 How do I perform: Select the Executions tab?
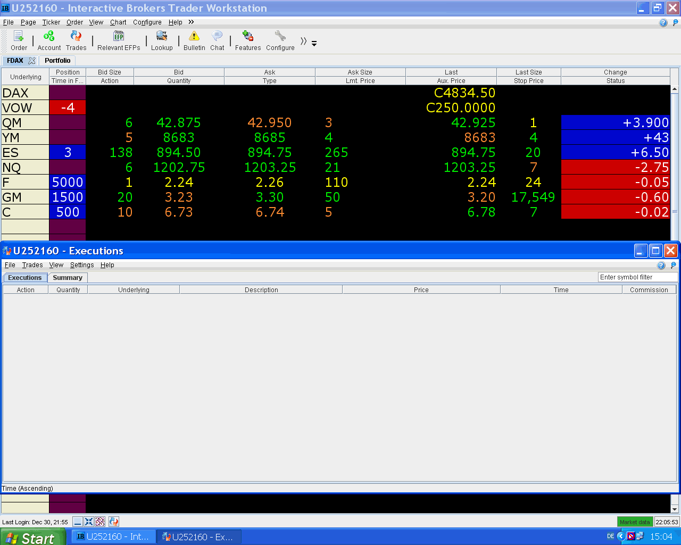point(24,278)
